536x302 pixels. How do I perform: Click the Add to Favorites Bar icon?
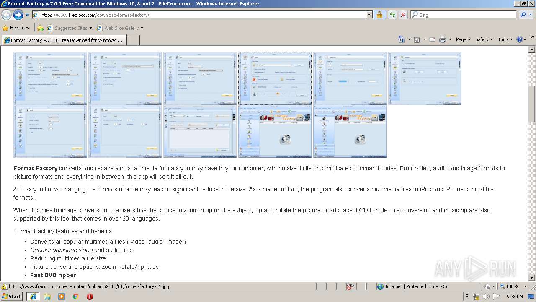click(x=40, y=28)
